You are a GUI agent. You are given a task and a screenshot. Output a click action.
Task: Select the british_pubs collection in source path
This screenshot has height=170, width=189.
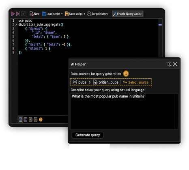106,82
